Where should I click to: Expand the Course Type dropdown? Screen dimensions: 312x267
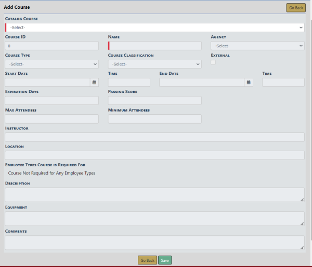(51, 64)
